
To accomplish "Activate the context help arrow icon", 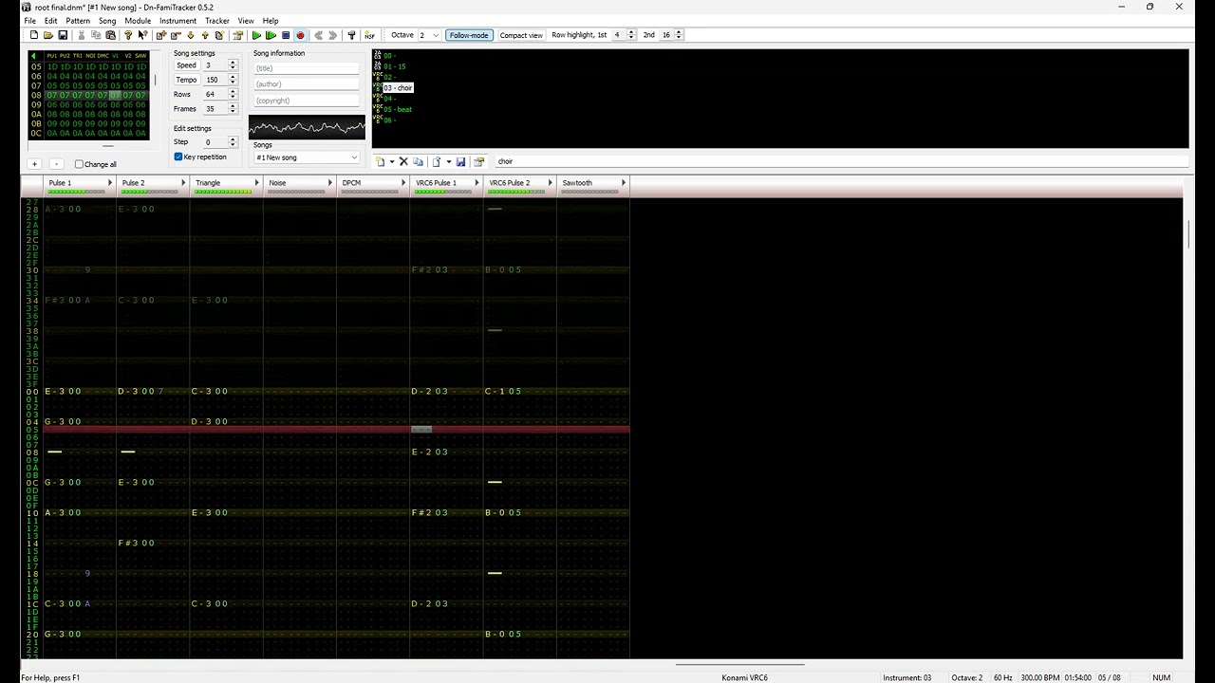I will [x=142, y=35].
